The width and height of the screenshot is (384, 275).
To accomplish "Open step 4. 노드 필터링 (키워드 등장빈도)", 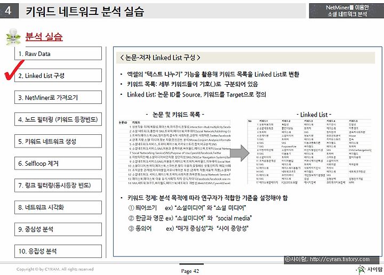I will 58,119.
